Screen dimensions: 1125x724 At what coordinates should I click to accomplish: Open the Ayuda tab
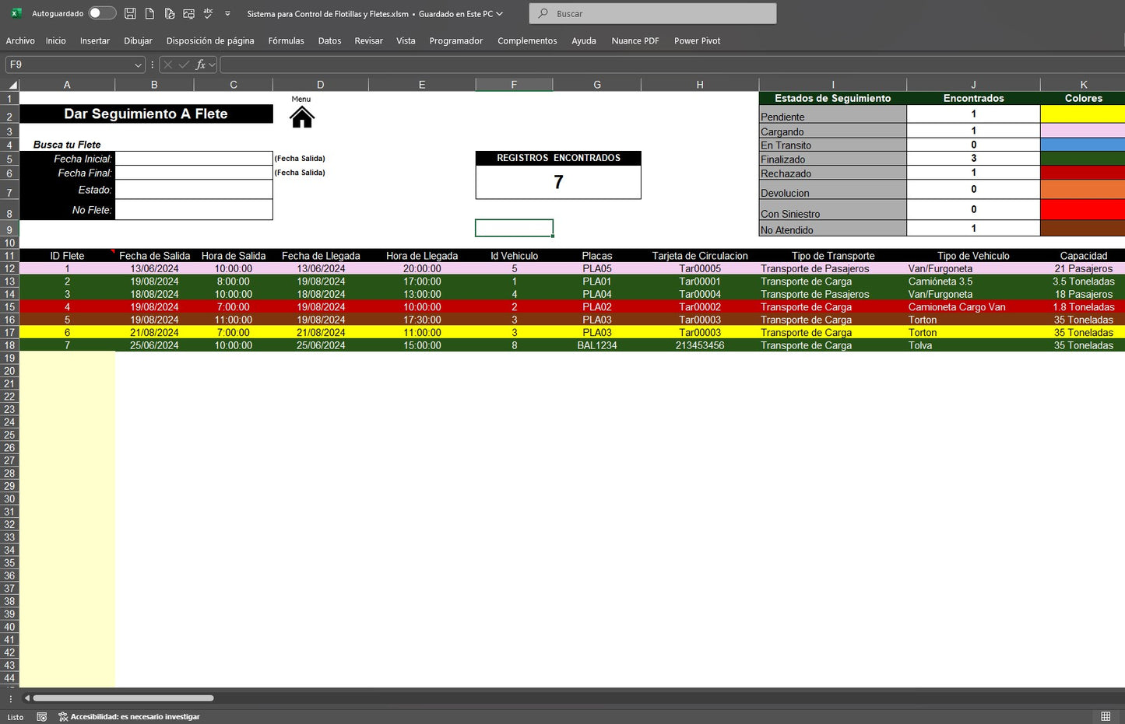[584, 40]
